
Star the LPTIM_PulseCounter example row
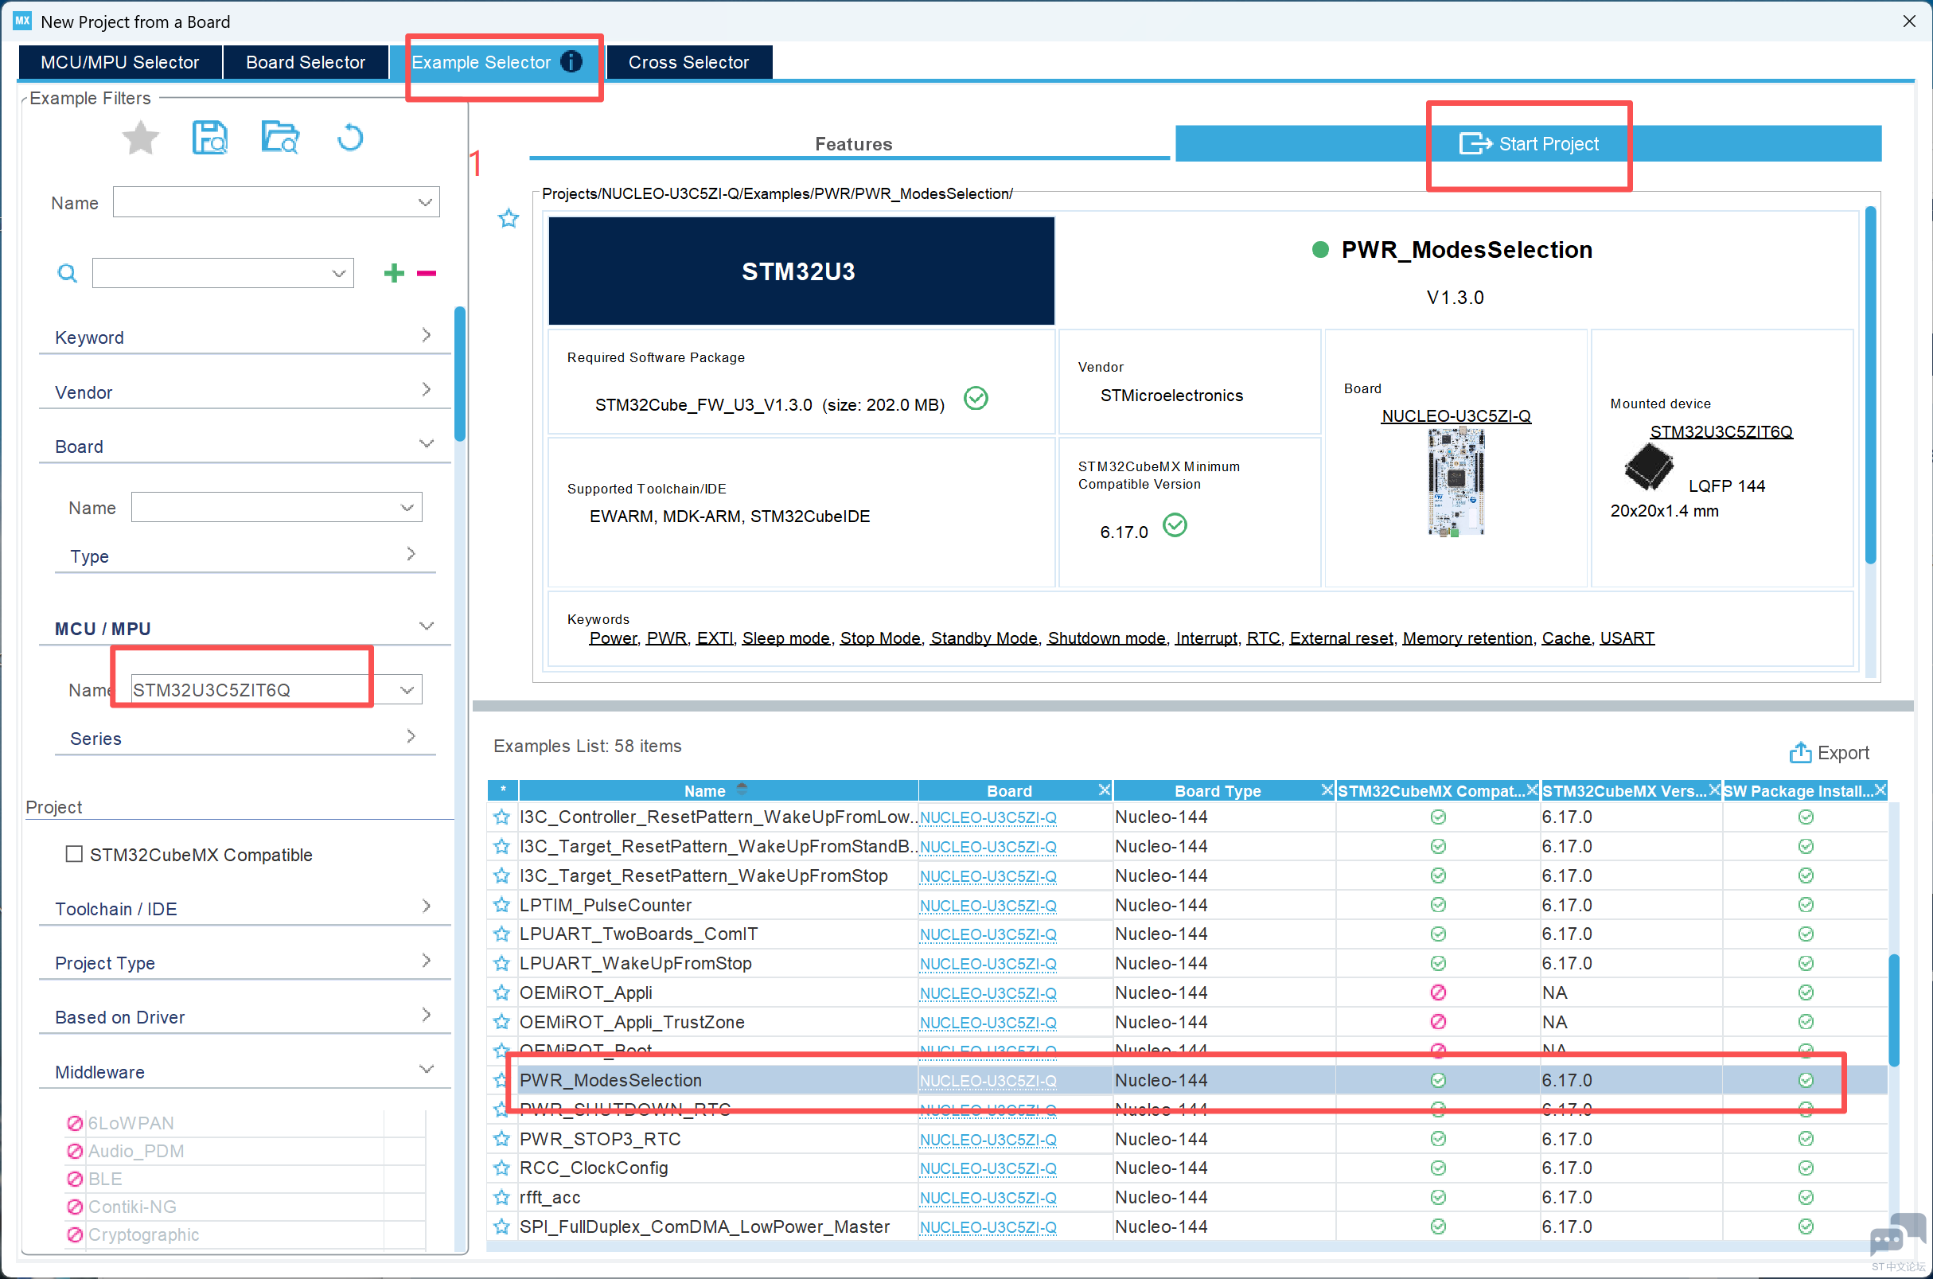501,905
